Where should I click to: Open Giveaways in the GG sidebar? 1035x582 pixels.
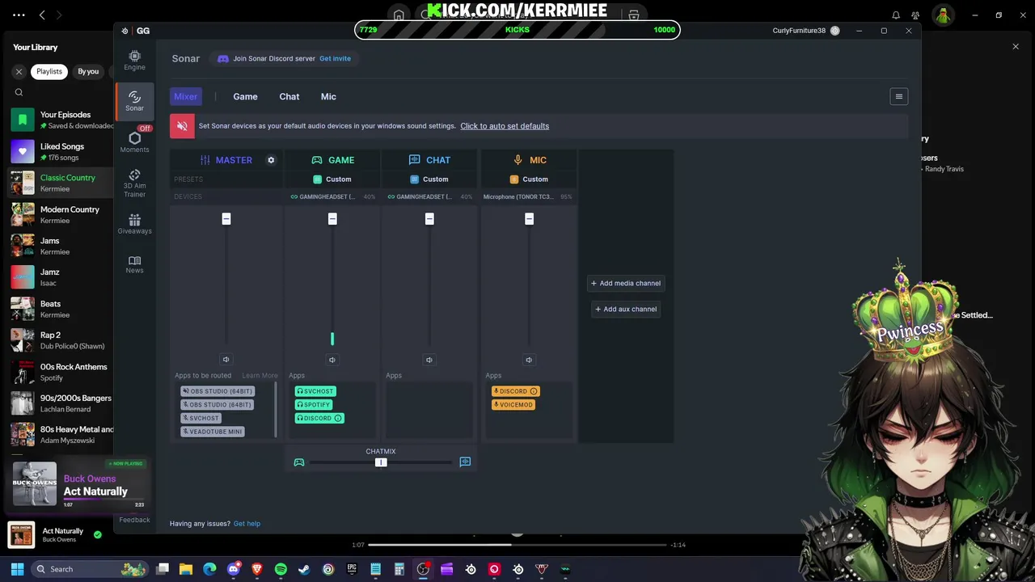click(134, 224)
